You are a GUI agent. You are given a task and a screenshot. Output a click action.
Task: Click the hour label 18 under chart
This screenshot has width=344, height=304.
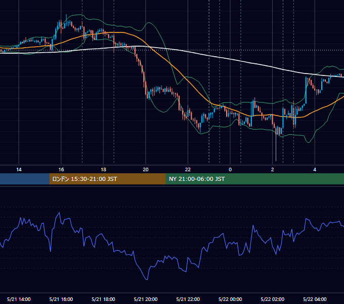pyautogui.click(x=103, y=170)
